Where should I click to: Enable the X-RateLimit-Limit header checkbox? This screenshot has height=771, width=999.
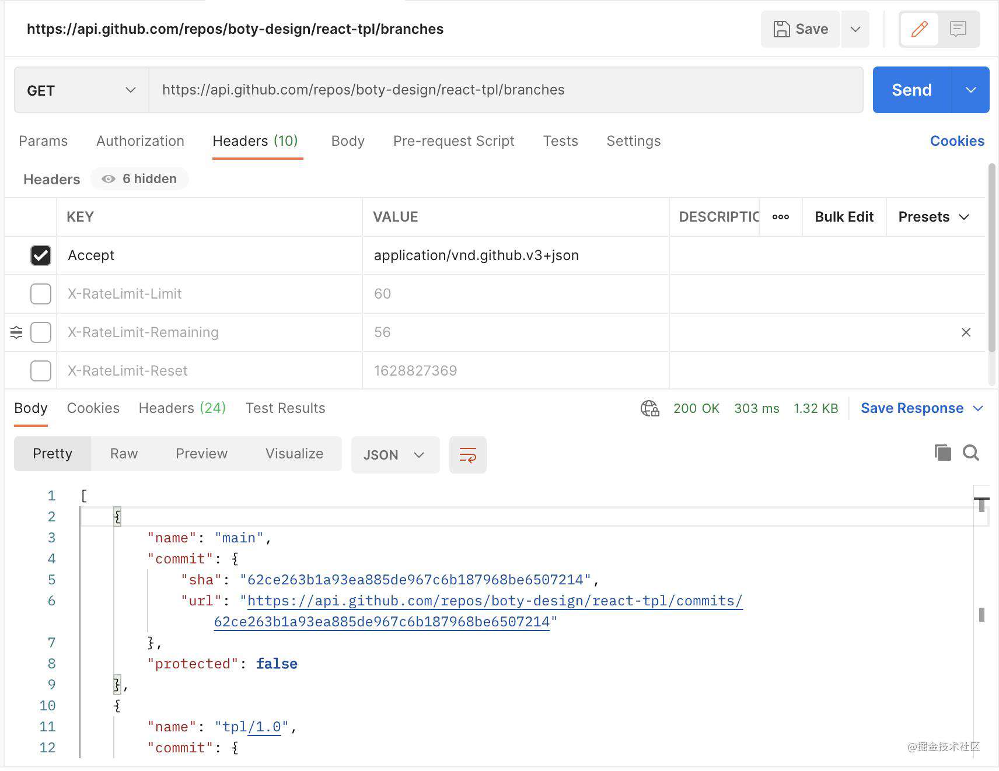point(41,294)
